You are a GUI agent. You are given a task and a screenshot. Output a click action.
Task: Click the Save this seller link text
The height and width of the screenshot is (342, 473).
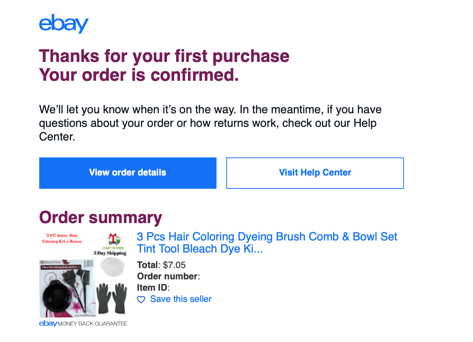181,299
